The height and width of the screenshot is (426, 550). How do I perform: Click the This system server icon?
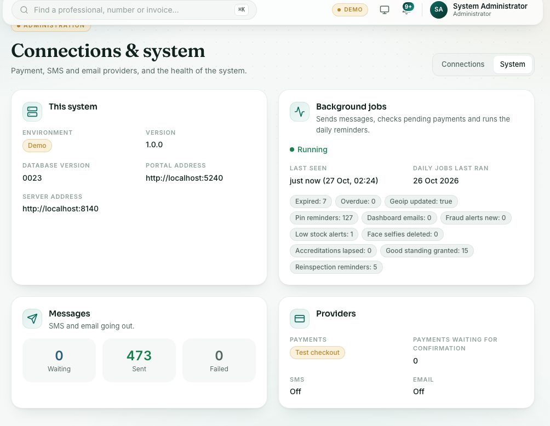coord(32,112)
